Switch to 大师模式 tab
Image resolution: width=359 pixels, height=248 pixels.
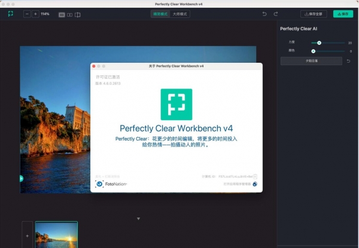[180, 14]
